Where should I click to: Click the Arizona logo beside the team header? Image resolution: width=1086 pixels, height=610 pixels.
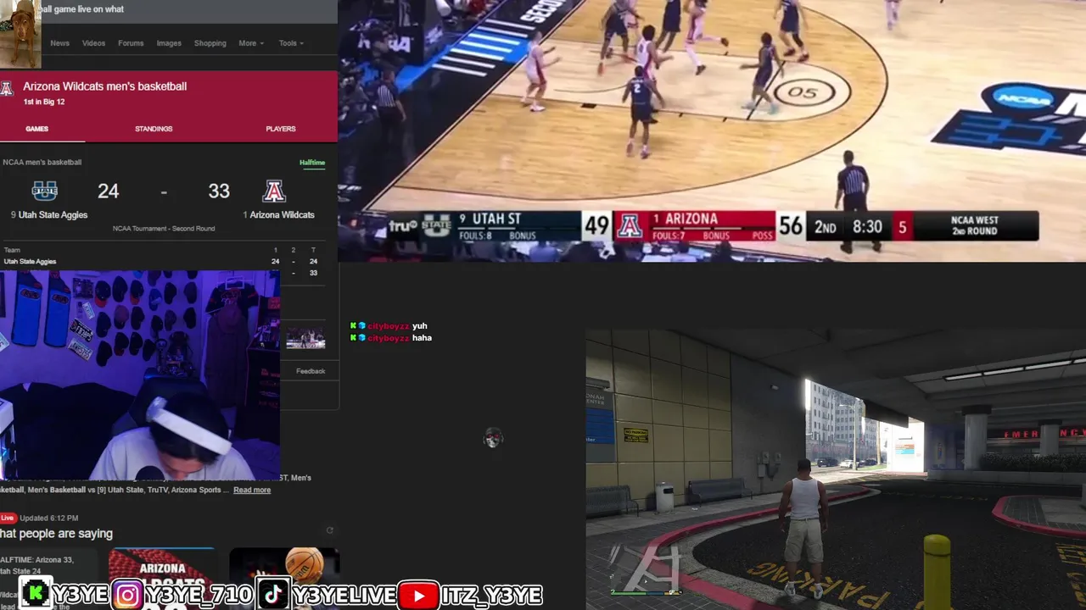click(7, 89)
